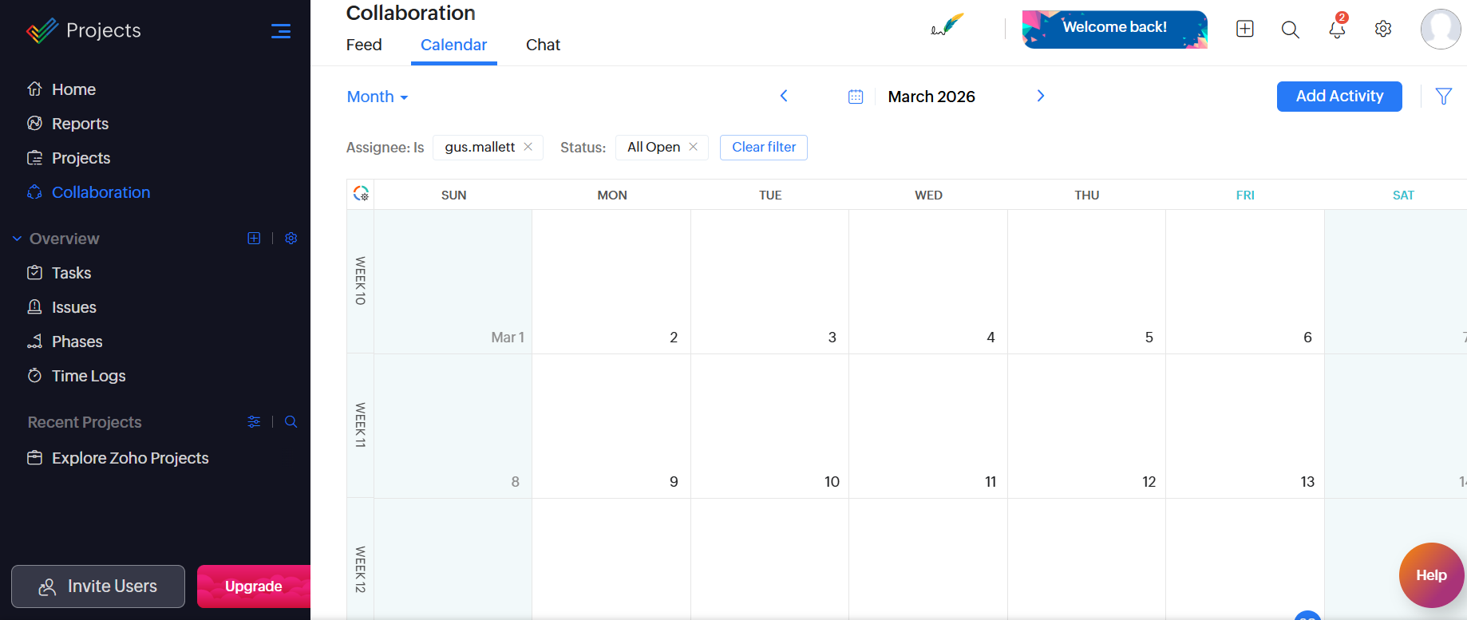Switch to the Calendar tab

pyautogui.click(x=453, y=45)
